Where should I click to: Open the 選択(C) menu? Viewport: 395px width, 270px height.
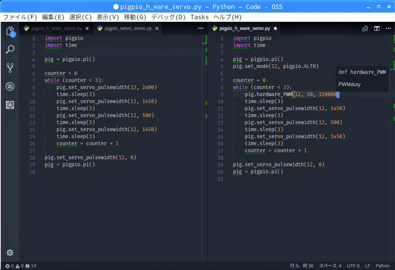80,17
